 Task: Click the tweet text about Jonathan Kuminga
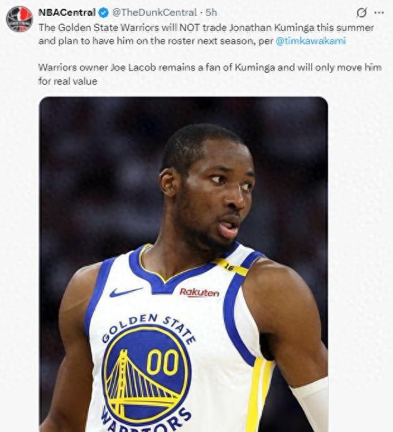(206, 34)
